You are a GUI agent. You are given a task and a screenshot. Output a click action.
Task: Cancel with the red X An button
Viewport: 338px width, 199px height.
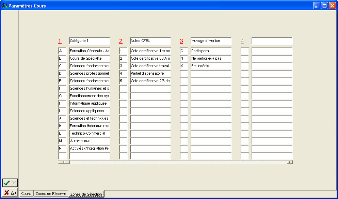pos(10,193)
